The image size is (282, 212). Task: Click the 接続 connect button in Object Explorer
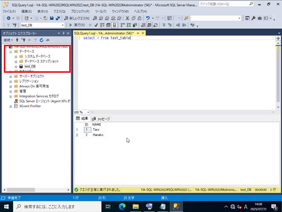point(8,40)
